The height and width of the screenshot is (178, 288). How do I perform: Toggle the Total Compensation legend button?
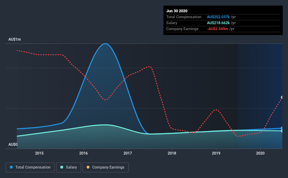(30, 167)
